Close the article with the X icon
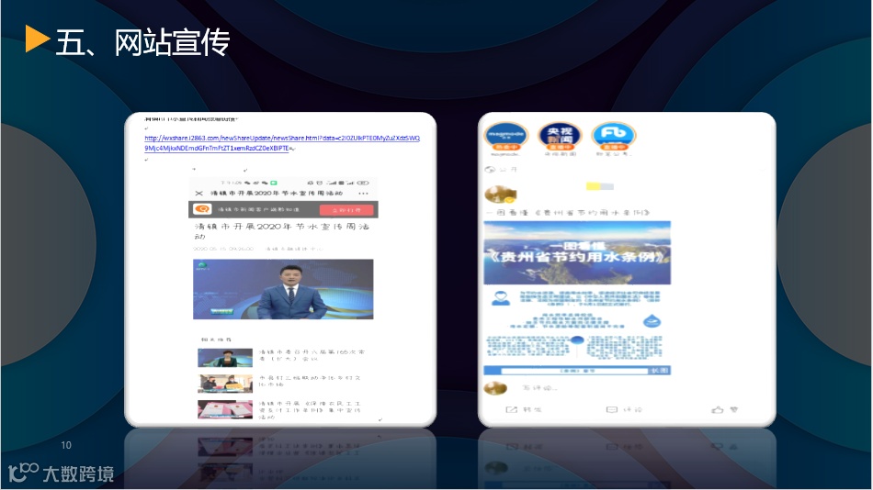Image resolution: width=873 pixels, height=490 pixels. (x=198, y=194)
